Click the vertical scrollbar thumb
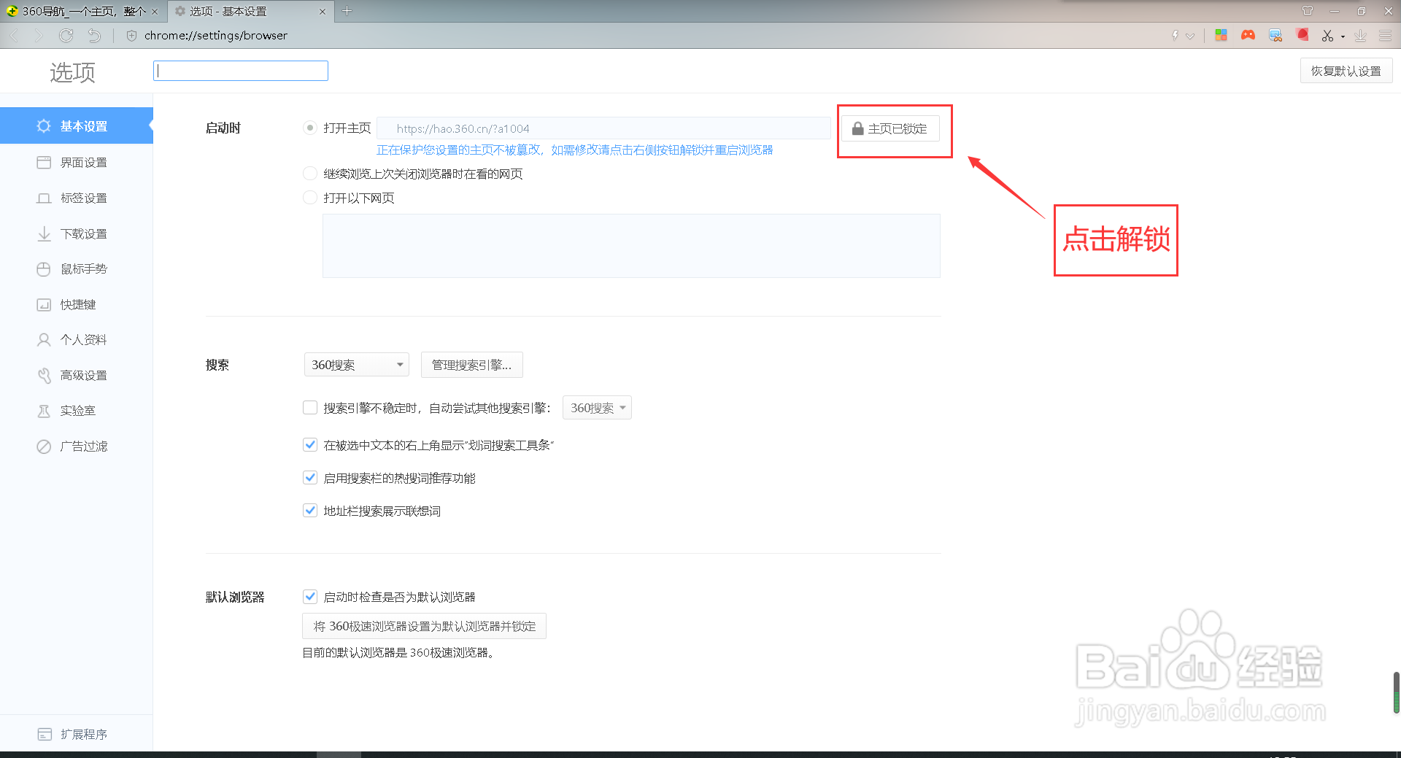 pyautogui.click(x=1396, y=693)
